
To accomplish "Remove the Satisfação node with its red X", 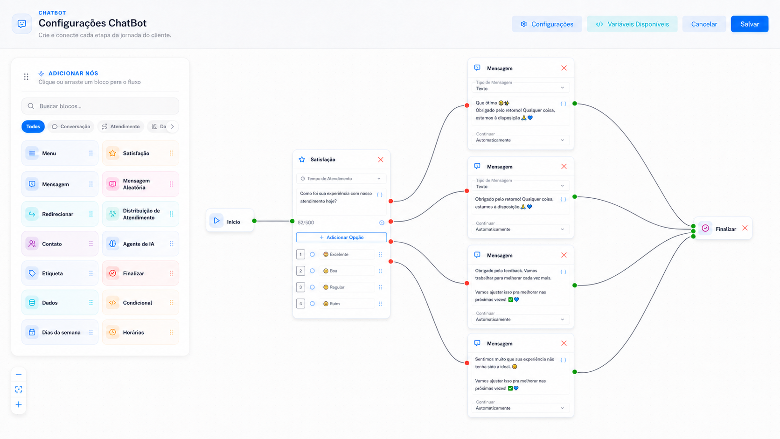I will click(x=381, y=160).
